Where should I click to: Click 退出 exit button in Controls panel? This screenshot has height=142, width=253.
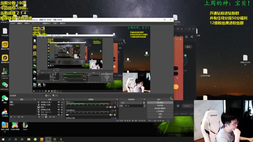click(x=160, y=117)
